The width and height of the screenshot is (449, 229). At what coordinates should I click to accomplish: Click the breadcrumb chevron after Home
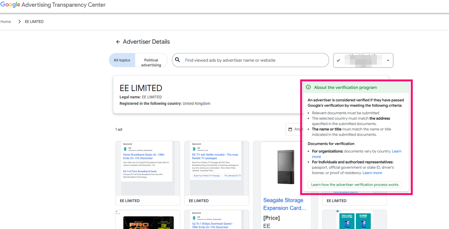[x=19, y=21]
